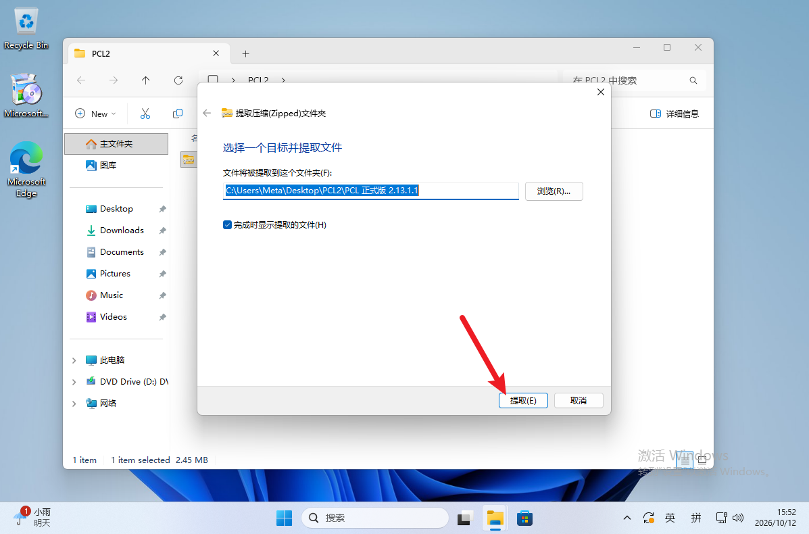The height and width of the screenshot is (534, 809).
Task: Select the PCL2 tab
Action: pos(149,53)
